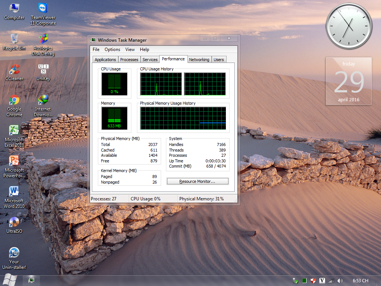Open the View menu

pyautogui.click(x=130, y=50)
